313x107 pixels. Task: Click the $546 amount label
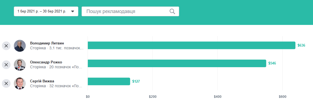point(272,63)
